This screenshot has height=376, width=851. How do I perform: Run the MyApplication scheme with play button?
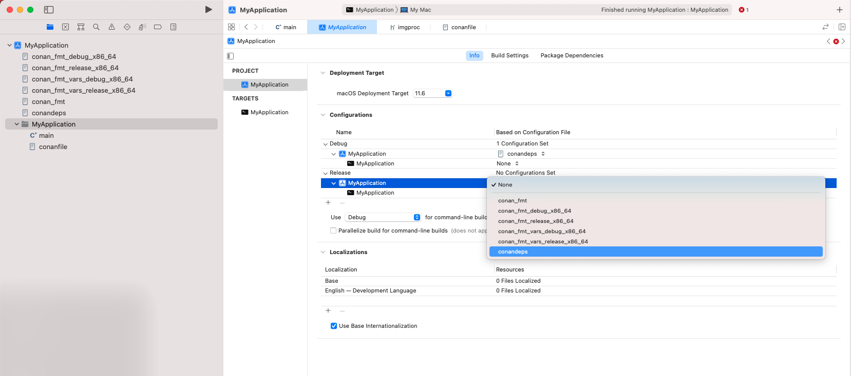tap(209, 10)
